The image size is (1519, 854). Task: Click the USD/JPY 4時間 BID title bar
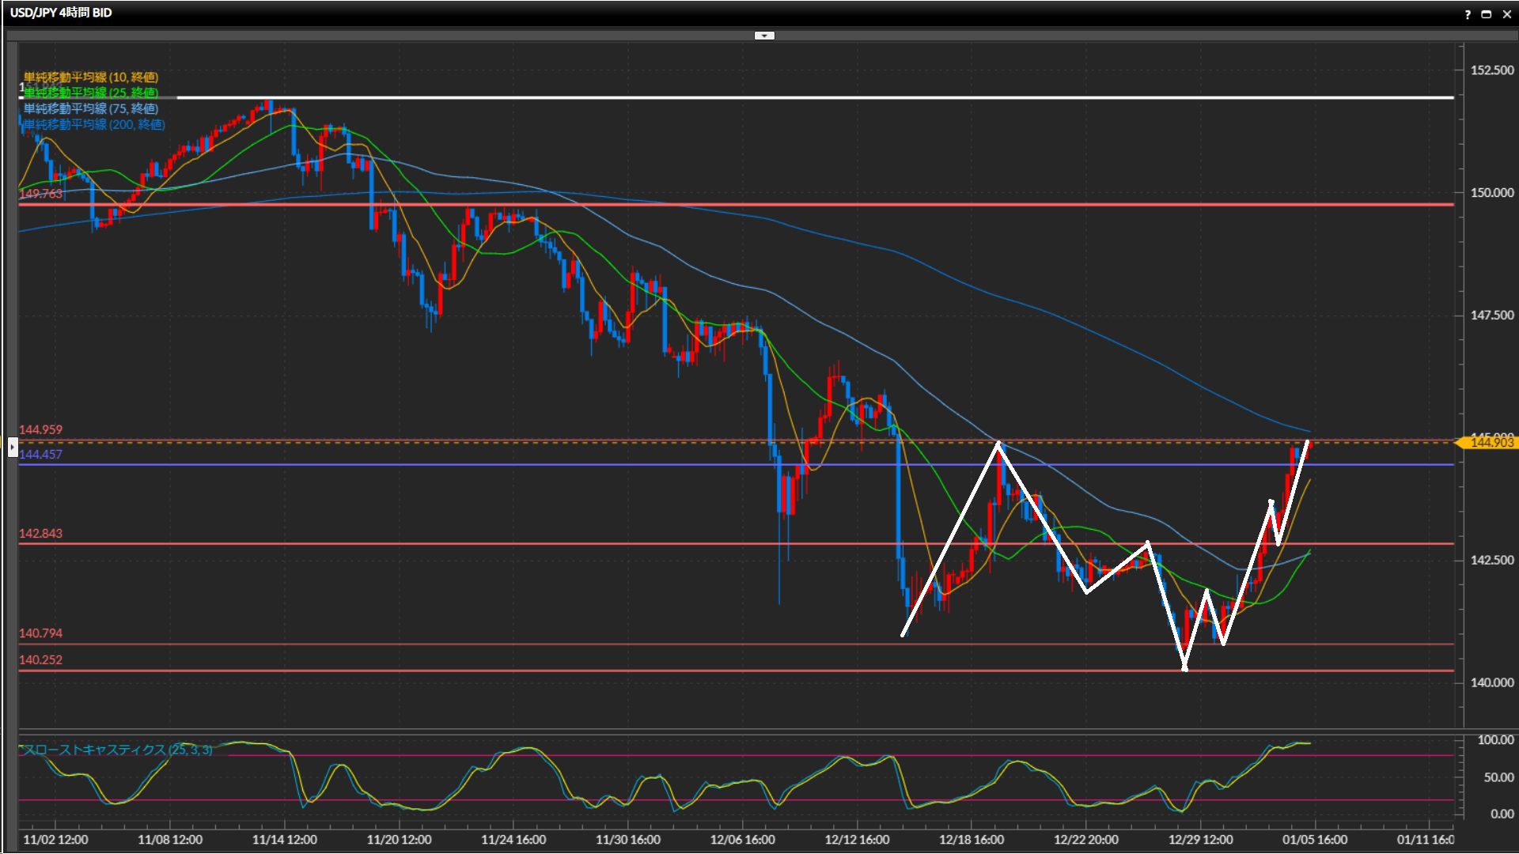[x=61, y=13]
